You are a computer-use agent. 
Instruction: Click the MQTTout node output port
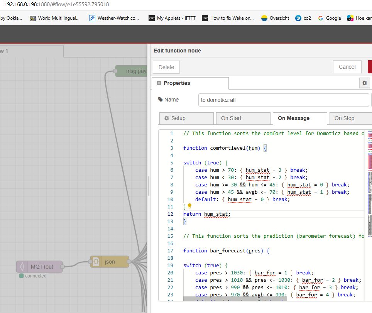tap(63, 267)
